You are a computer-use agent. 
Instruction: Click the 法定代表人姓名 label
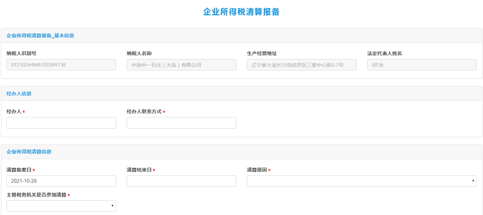pos(385,53)
